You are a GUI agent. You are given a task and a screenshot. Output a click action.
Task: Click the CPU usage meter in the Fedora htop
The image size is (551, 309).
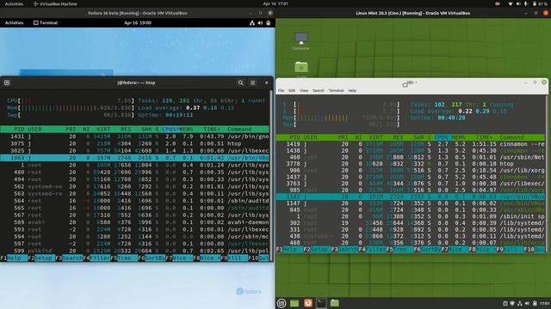pos(71,100)
